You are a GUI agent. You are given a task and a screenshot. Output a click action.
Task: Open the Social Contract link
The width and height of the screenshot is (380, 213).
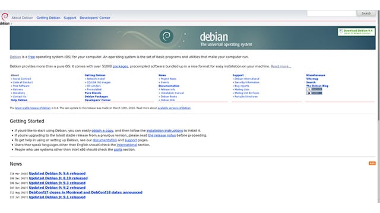[x=22, y=79]
